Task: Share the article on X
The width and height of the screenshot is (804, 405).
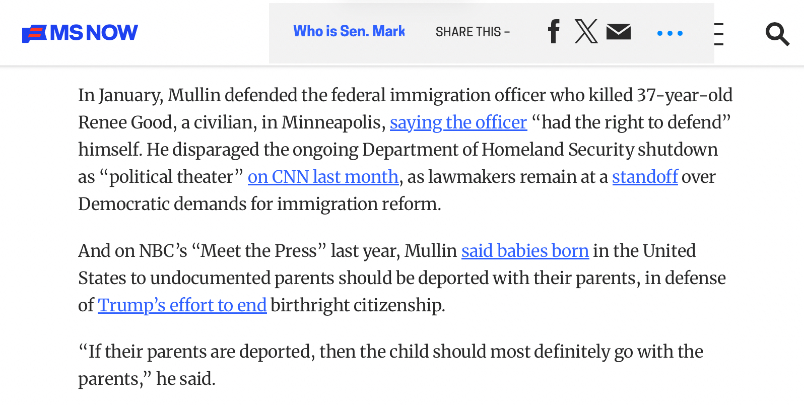Action: pyautogui.click(x=586, y=32)
